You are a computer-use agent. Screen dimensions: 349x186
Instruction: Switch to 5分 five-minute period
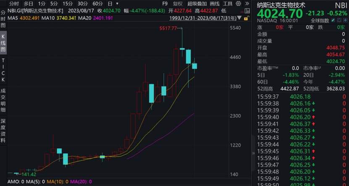pos(53,4)
